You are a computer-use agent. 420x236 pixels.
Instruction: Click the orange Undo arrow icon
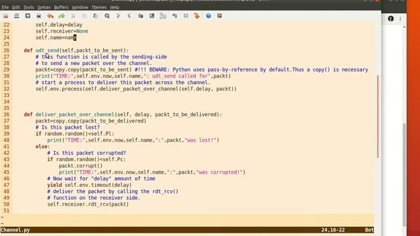coord(51,16)
